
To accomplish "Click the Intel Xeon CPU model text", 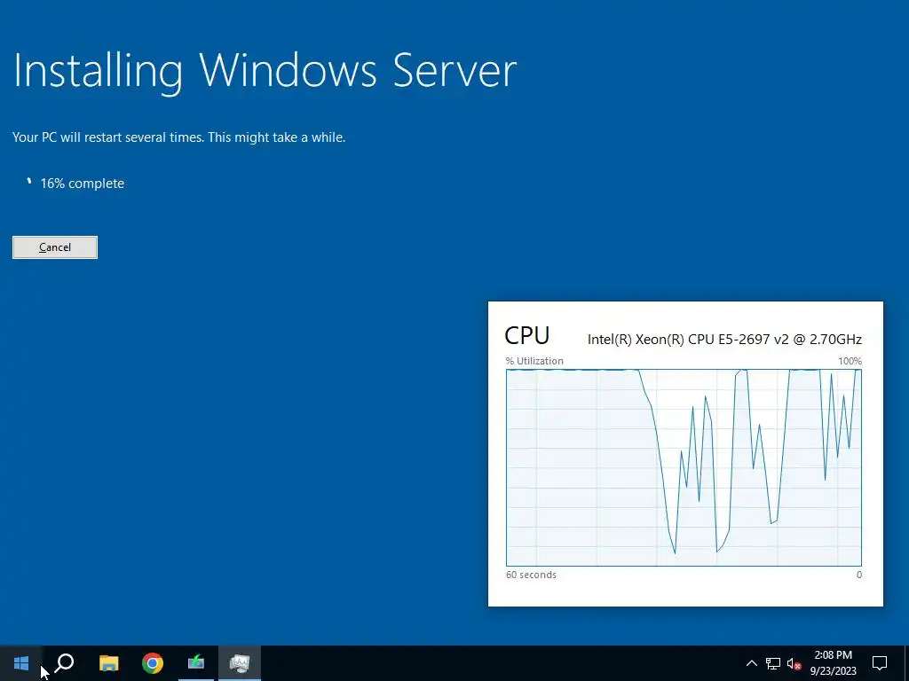I will (724, 340).
